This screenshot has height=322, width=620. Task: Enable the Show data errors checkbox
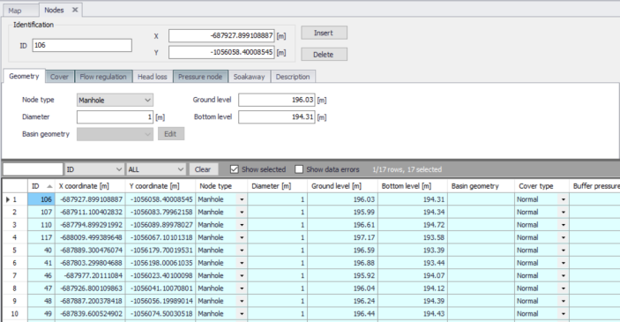299,169
